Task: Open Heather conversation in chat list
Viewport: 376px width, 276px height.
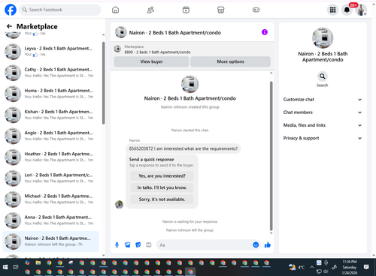Action: click(50, 157)
